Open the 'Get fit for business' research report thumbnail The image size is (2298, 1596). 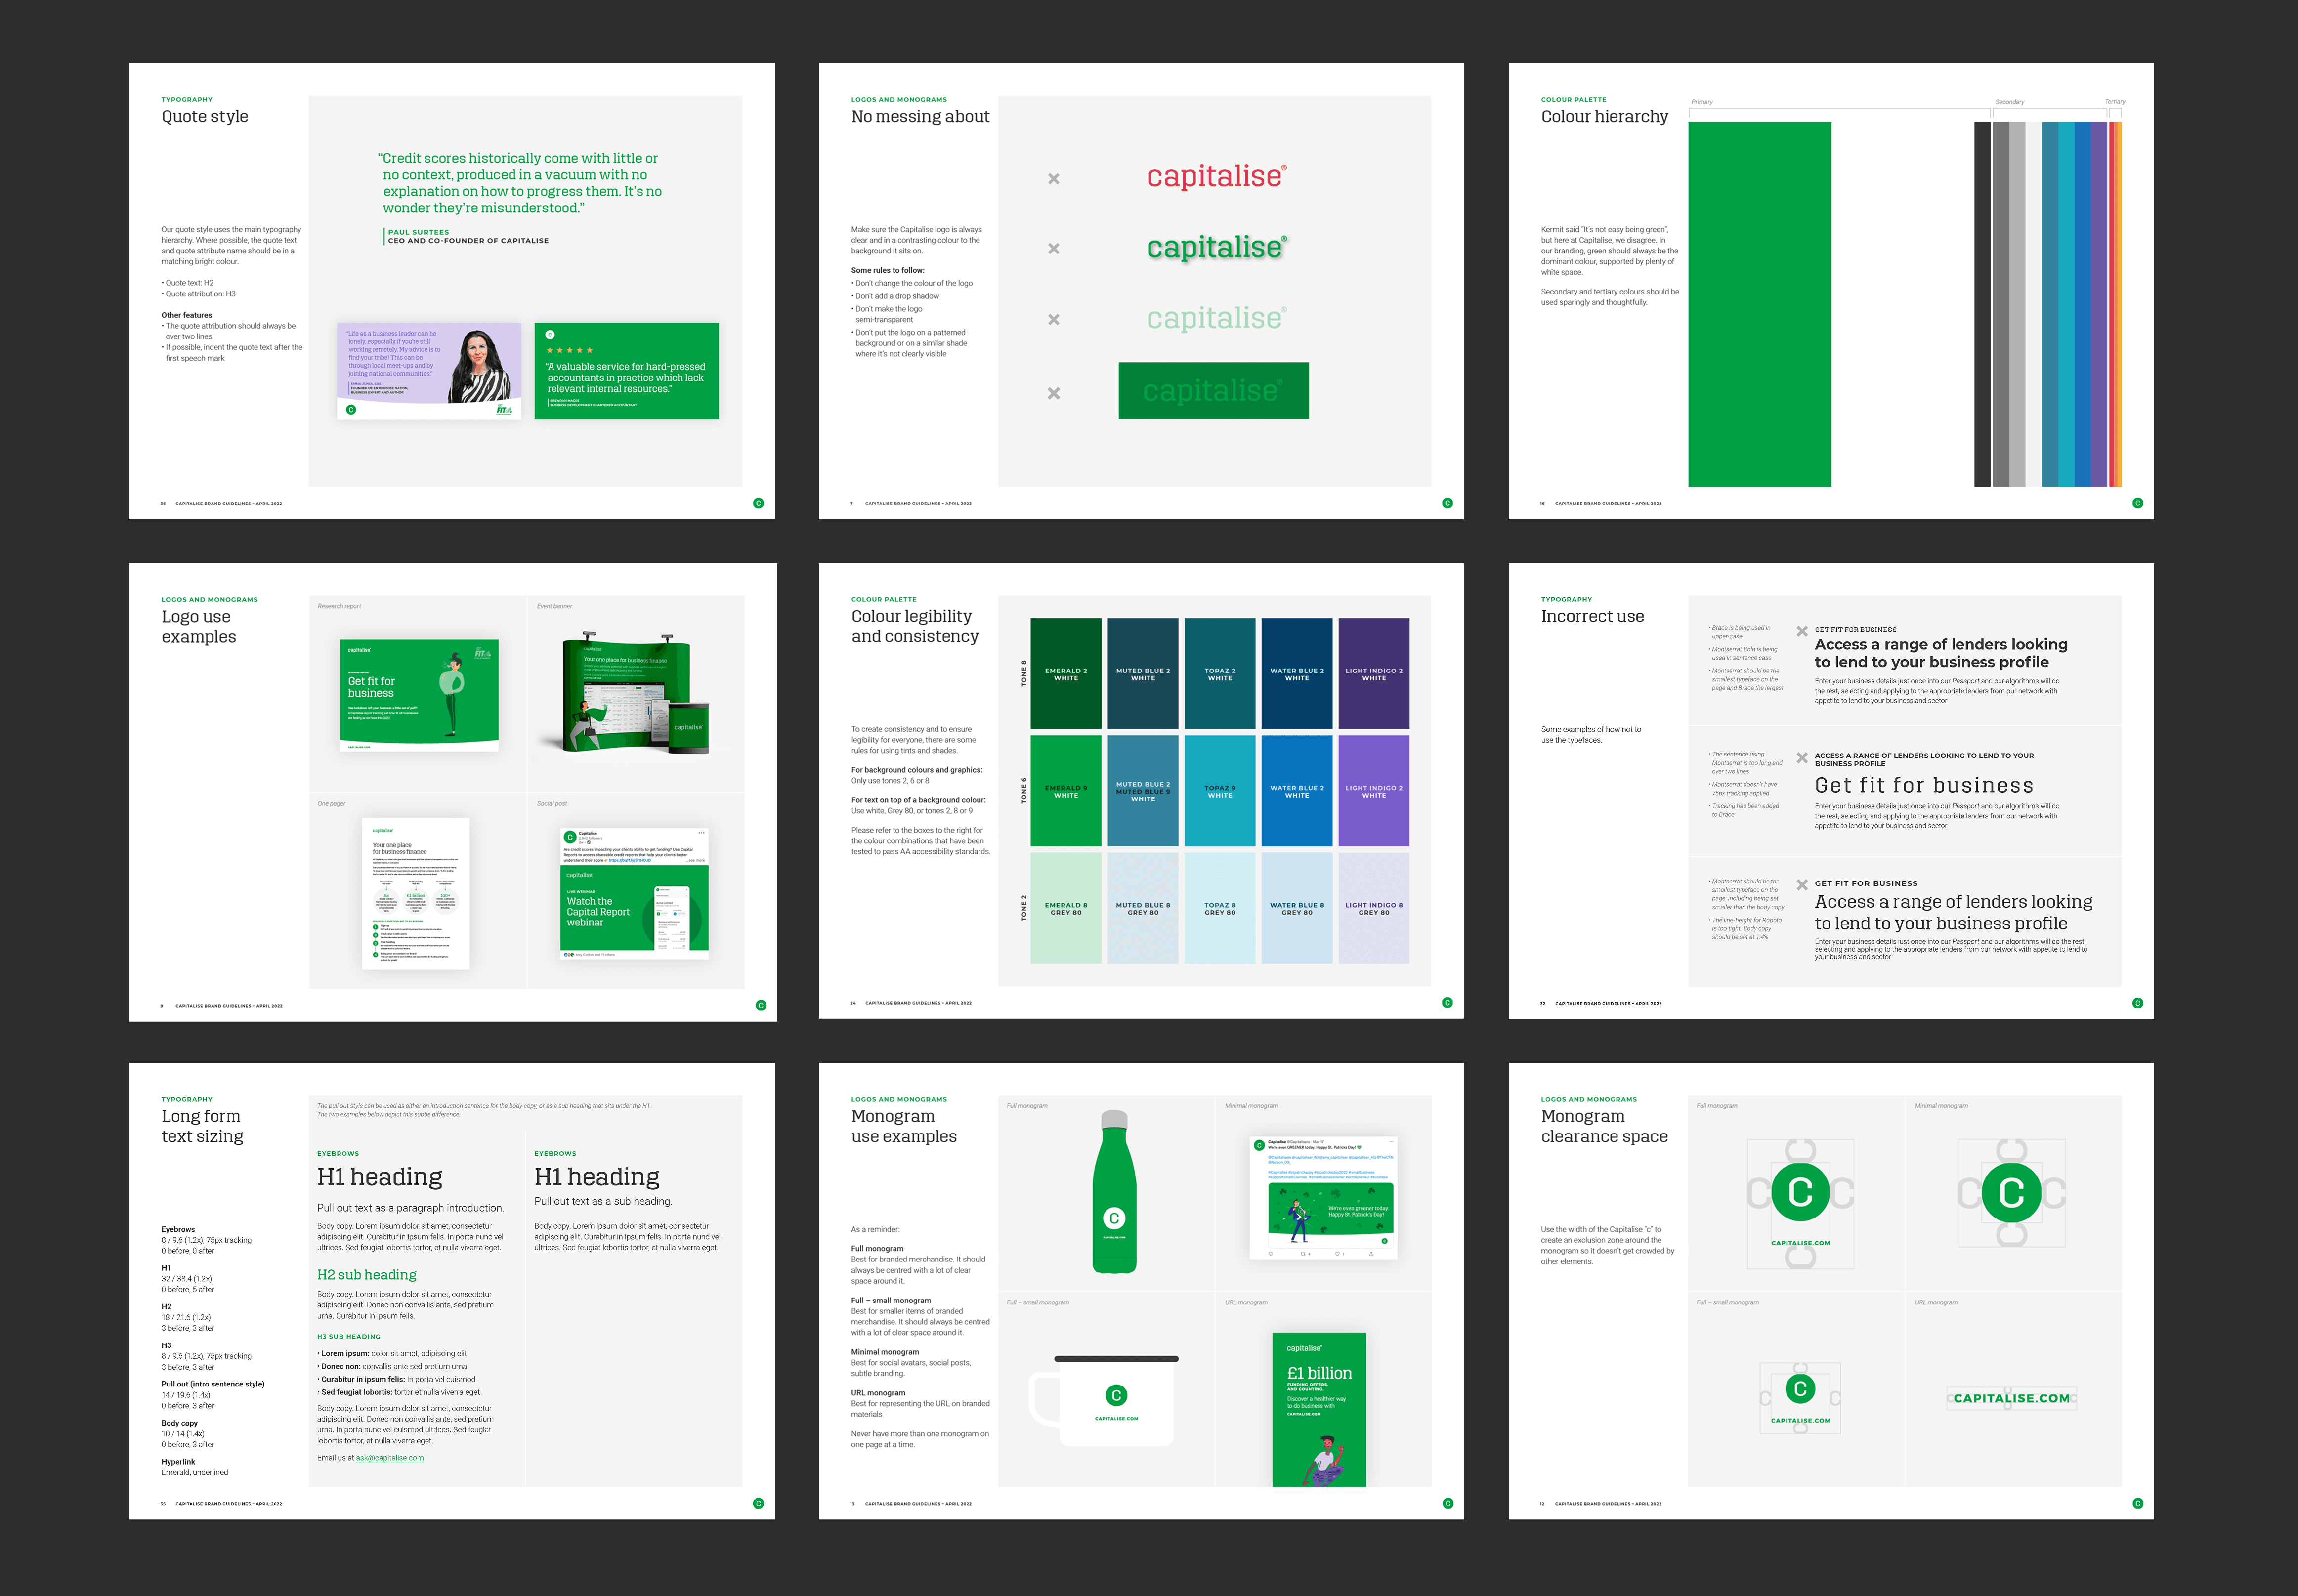(419, 695)
